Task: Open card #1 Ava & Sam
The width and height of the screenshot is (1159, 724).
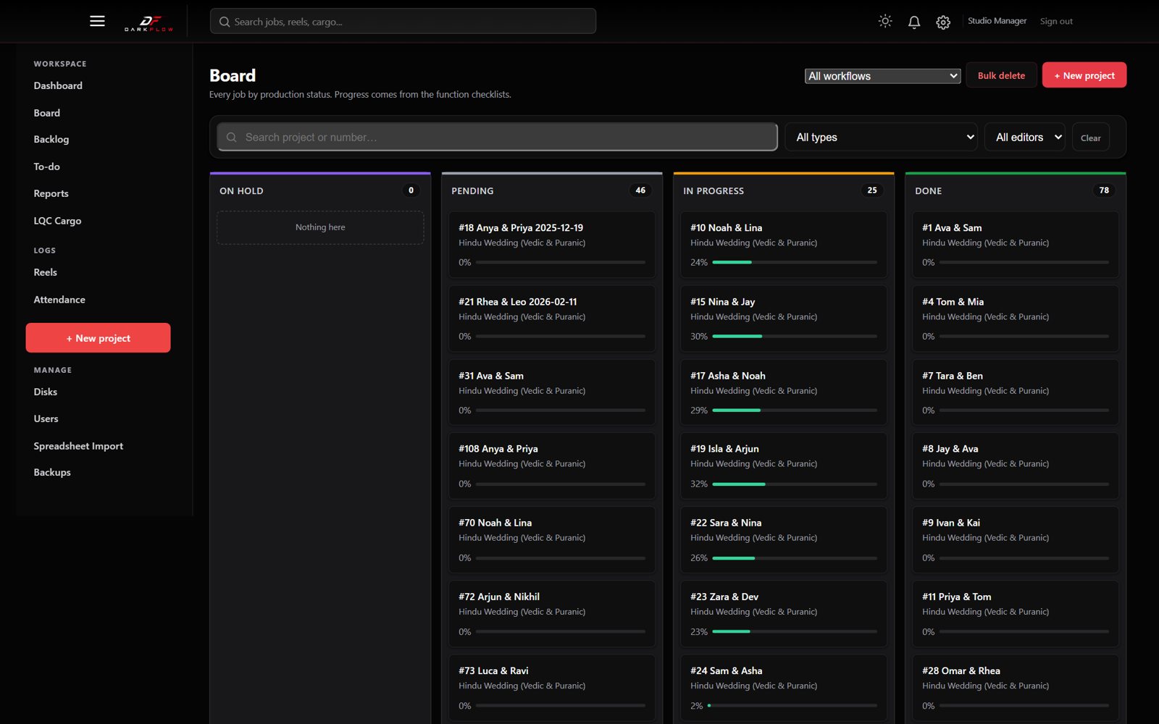Action: (x=1016, y=245)
